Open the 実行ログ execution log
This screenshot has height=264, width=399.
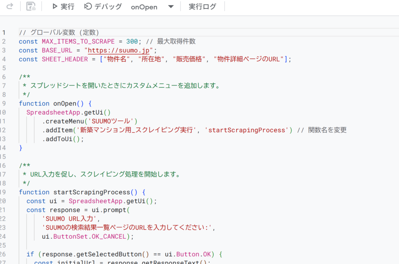(x=202, y=7)
